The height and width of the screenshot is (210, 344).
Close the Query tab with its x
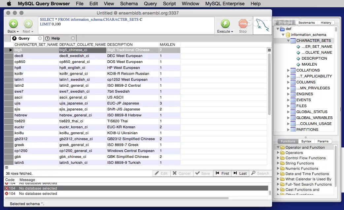tap(40, 38)
